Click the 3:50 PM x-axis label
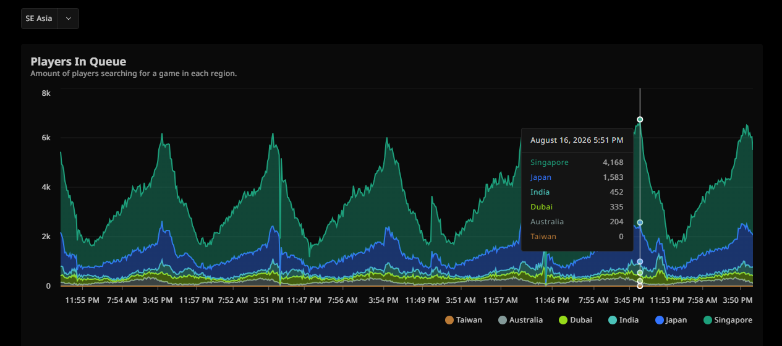The height and width of the screenshot is (346, 782). [x=737, y=300]
